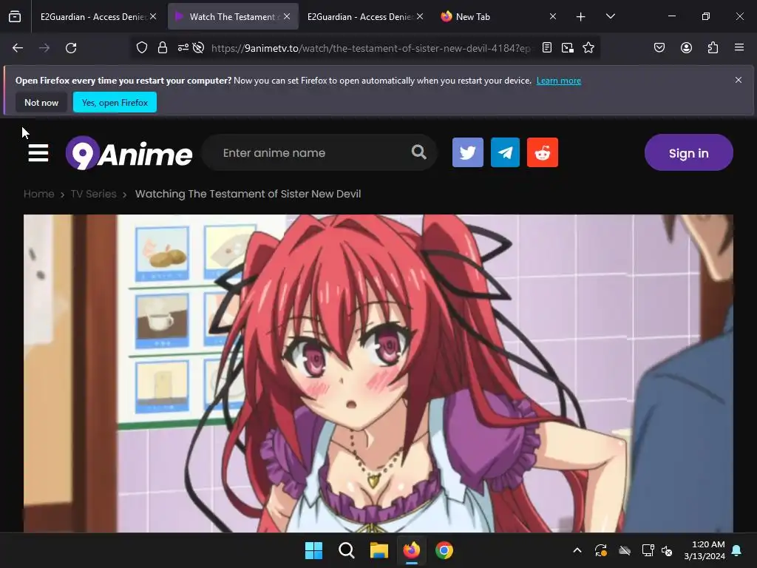757x568 pixels.
Task: Close the New Tab tab
Action: click(x=553, y=17)
